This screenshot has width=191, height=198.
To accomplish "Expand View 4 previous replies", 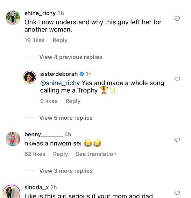I will 70,57.
